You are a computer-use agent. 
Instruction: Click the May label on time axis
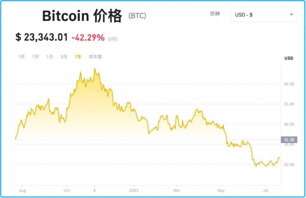[x=221, y=191]
